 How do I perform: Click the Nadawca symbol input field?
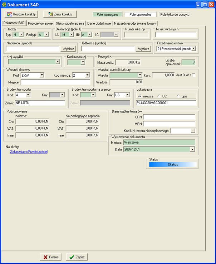[x=33, y=49]
